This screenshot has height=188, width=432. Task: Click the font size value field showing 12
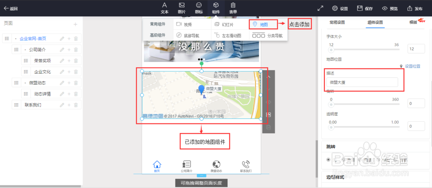(x=416, y=49)
